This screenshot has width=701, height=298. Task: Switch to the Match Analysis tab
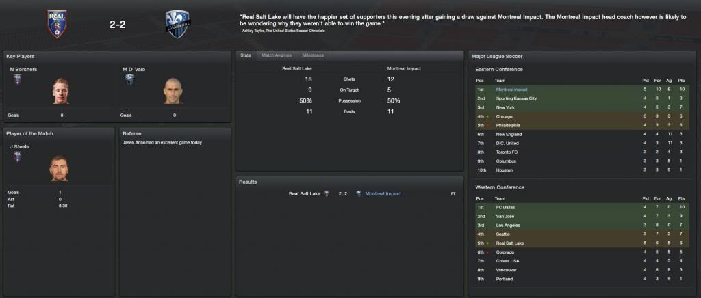click(x=277, y=55)
